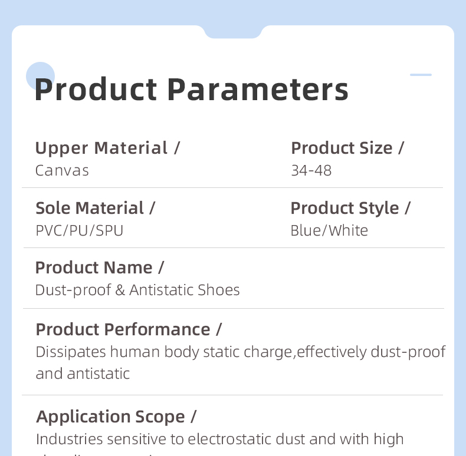The image size is (466, 456).
Task: Select the Product Size label
Action: pos(347,148)
